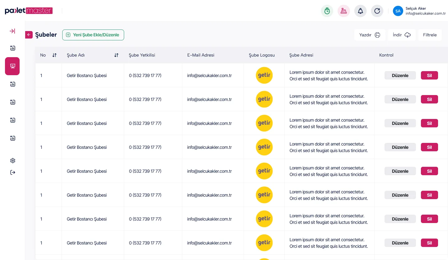This screenshot has width=448, height=260.
Task: Print the list with Yazdır
Action: pos(370,35)
